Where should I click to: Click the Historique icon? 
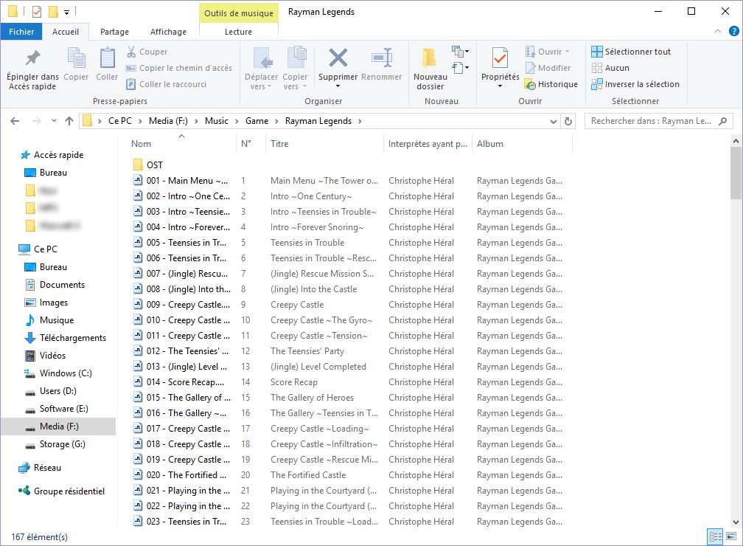(529, 84)
